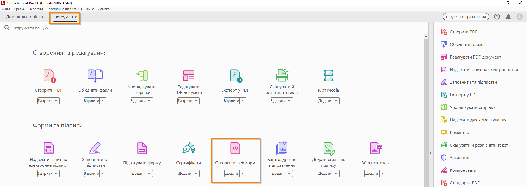The image size is (527, 187).
Task: Open dropdown arrow under Експорт у PDF
Action: click(243, 101)
